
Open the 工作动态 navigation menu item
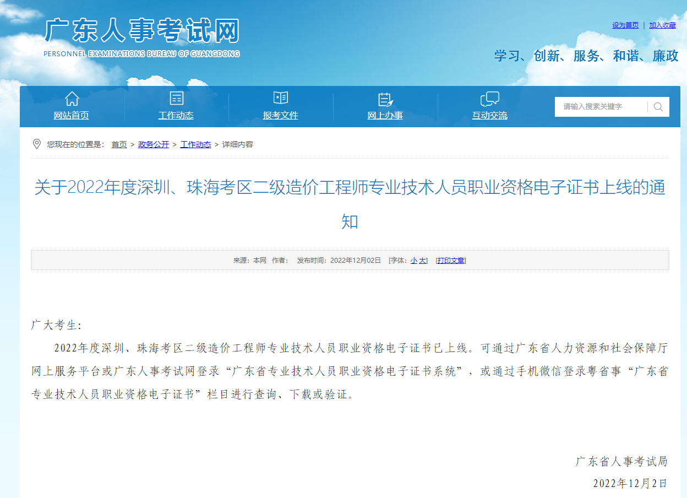tap(176, 116)
